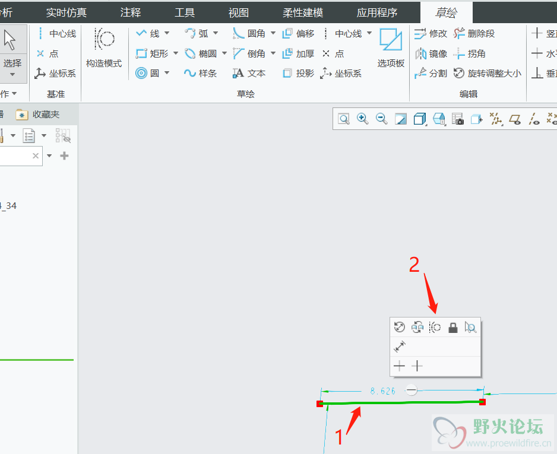557x454 pixels.
Task: Apply horizontal constraint from mini toolbar
Action: pyautogui.click(x=399, y=366)
